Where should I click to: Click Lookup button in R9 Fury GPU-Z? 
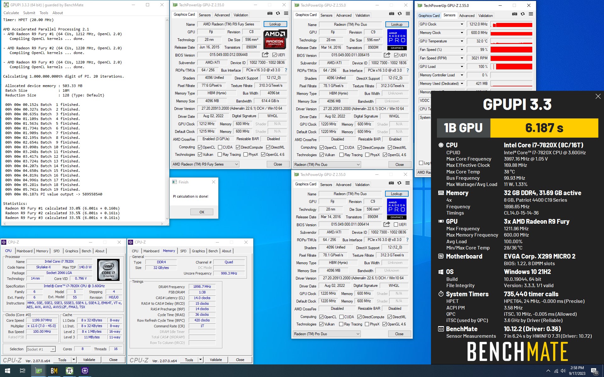tap(275, 24)
